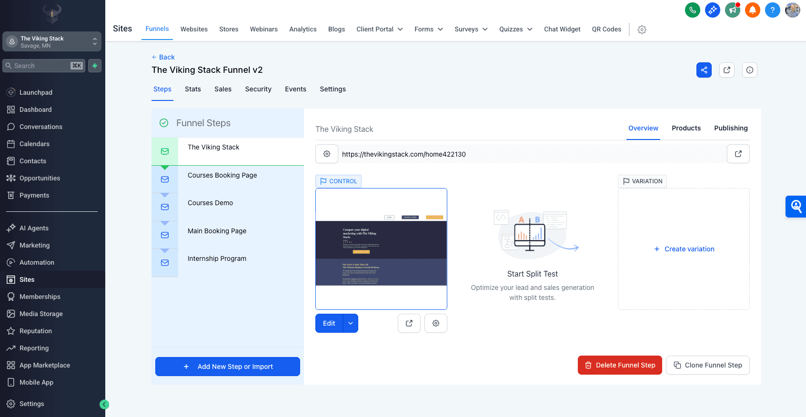Image resolution: width=806 pixels, height=417 pixels.
Task: Open the Chat Widget section
Action: (562, 29)
